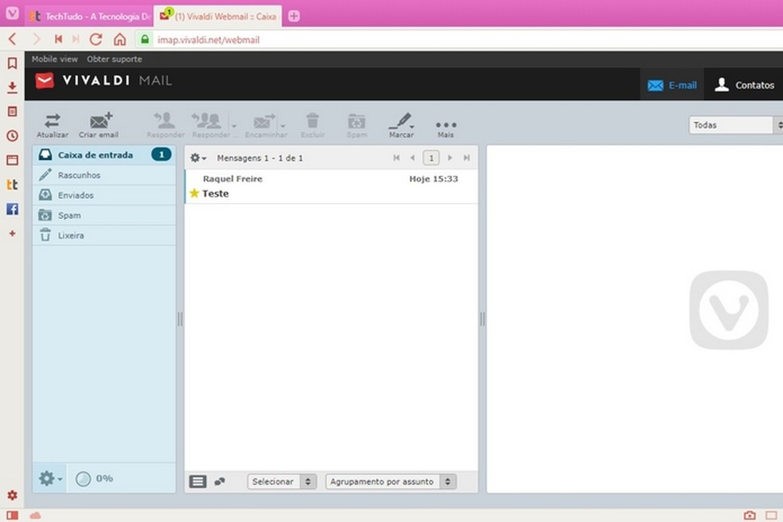
Task: Open the Window panel in sidebar
Action: 12,160
